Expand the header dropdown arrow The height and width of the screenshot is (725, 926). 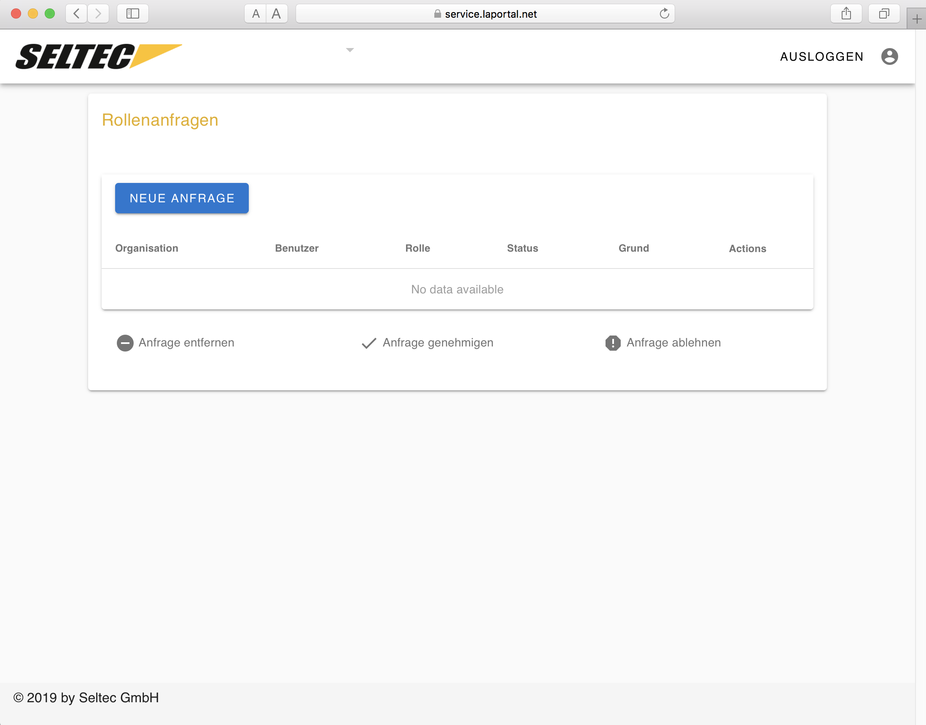pos(350,50)
